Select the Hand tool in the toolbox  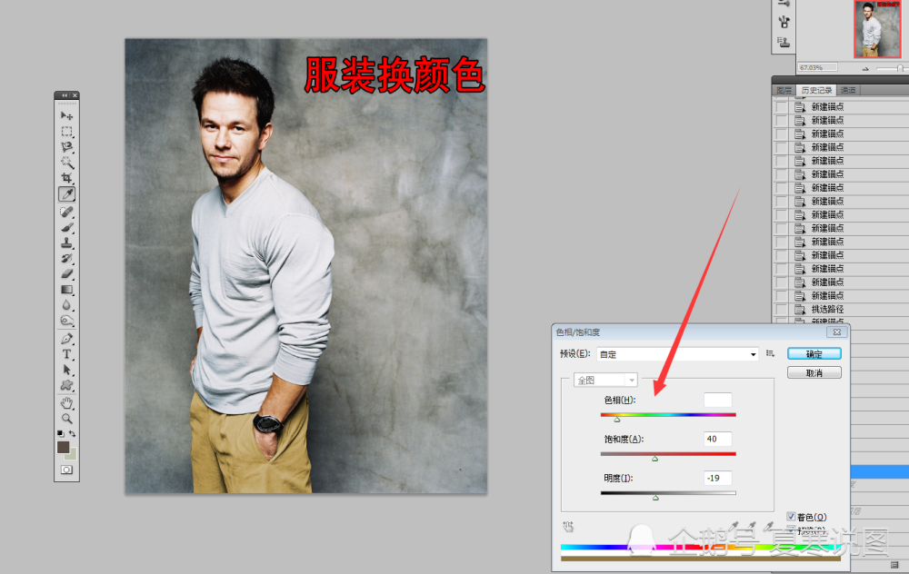click(x=66, y=403)
